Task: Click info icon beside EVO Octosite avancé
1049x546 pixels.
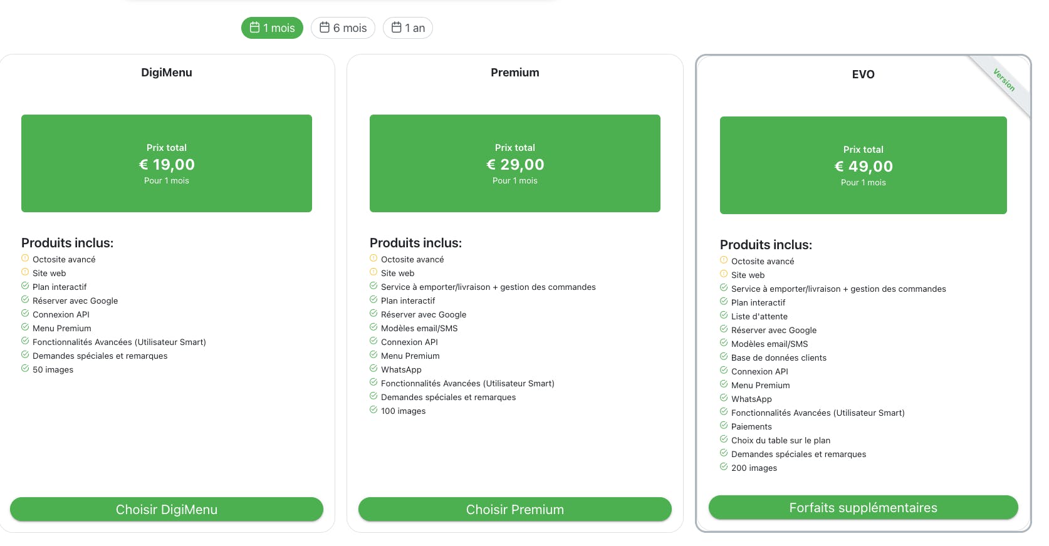Action: pyautogui.click(x=724, y=260)
